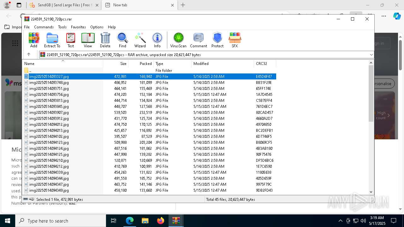
Task: Open a new browser tab
Action: pos(183,5)
